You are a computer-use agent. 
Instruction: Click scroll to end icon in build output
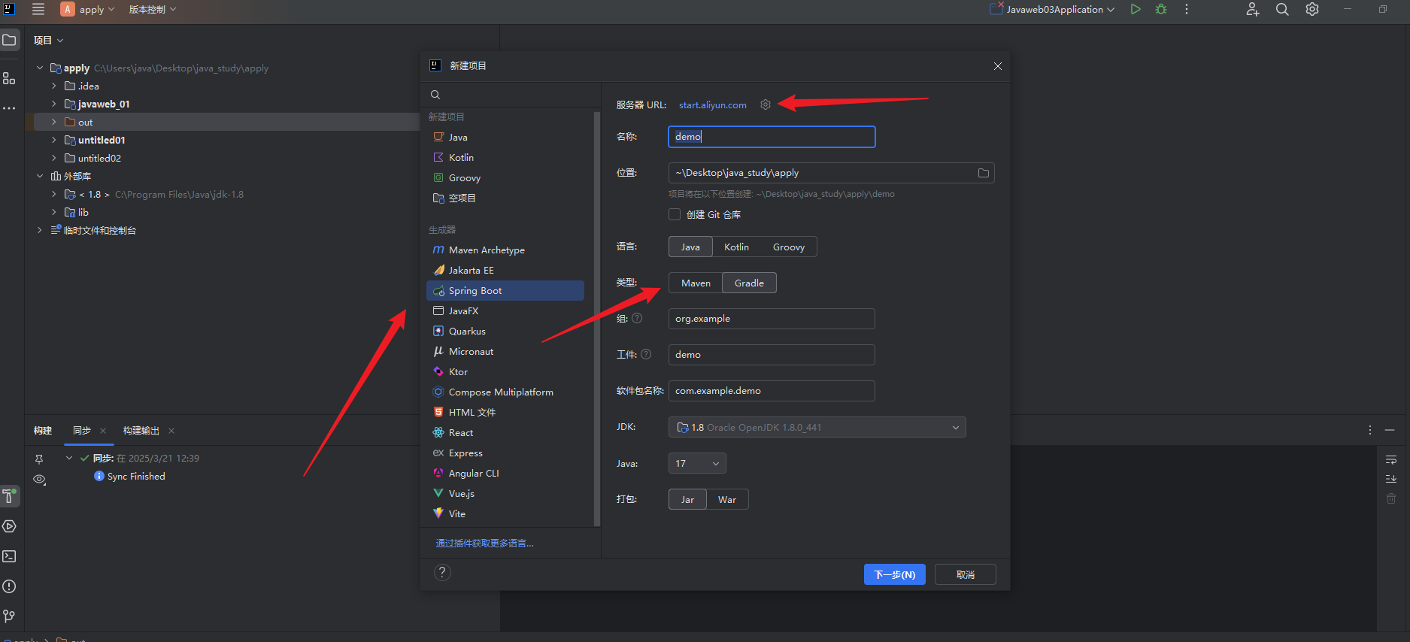tap(1391, 479)
